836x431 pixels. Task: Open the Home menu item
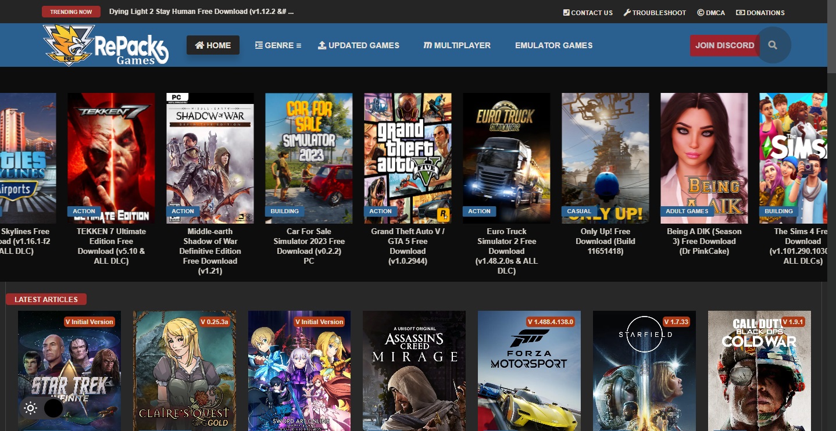(x=213, y=45)
